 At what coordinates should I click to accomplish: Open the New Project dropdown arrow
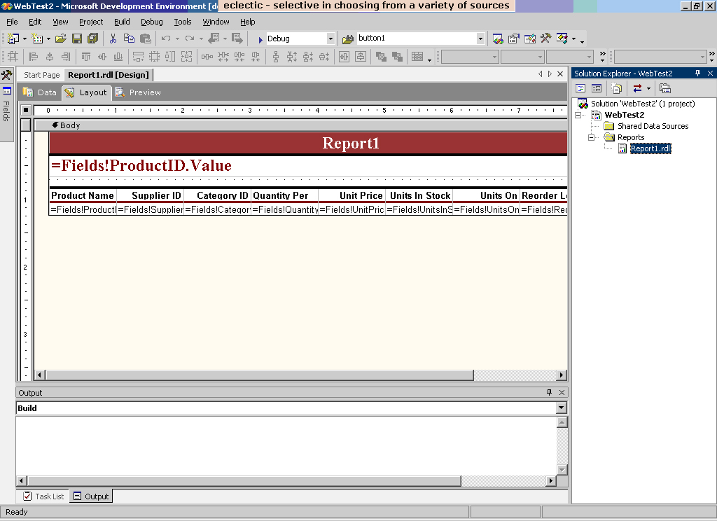[x=25, y=39]
